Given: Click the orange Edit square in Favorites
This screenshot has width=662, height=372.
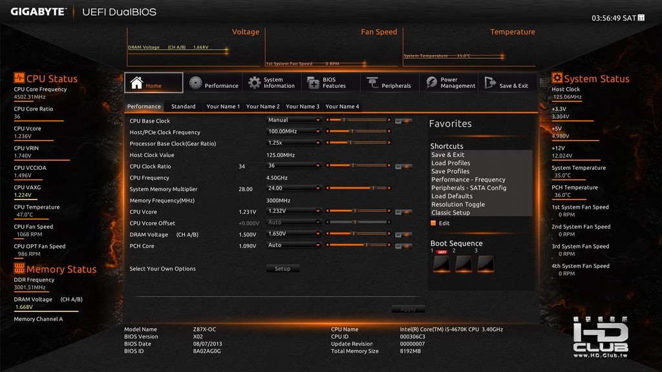Looking at the screenshot, I should pos(432,223).
